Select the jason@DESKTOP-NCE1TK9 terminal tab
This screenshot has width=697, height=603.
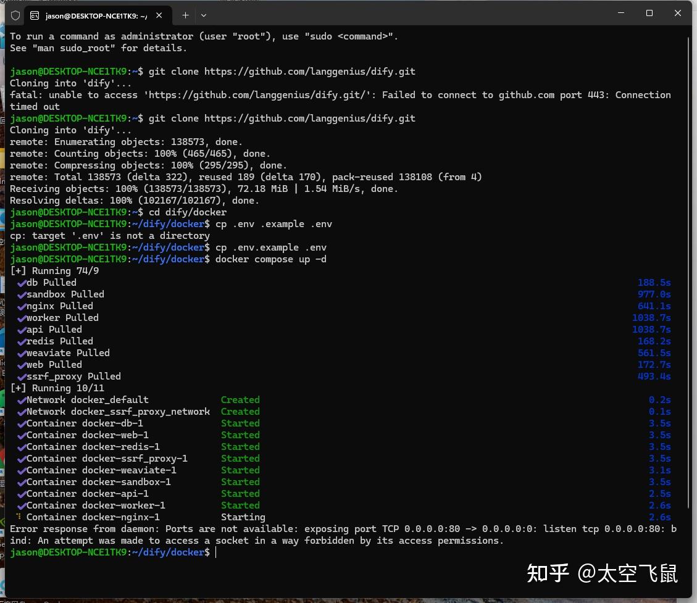[x=97, y=15]
